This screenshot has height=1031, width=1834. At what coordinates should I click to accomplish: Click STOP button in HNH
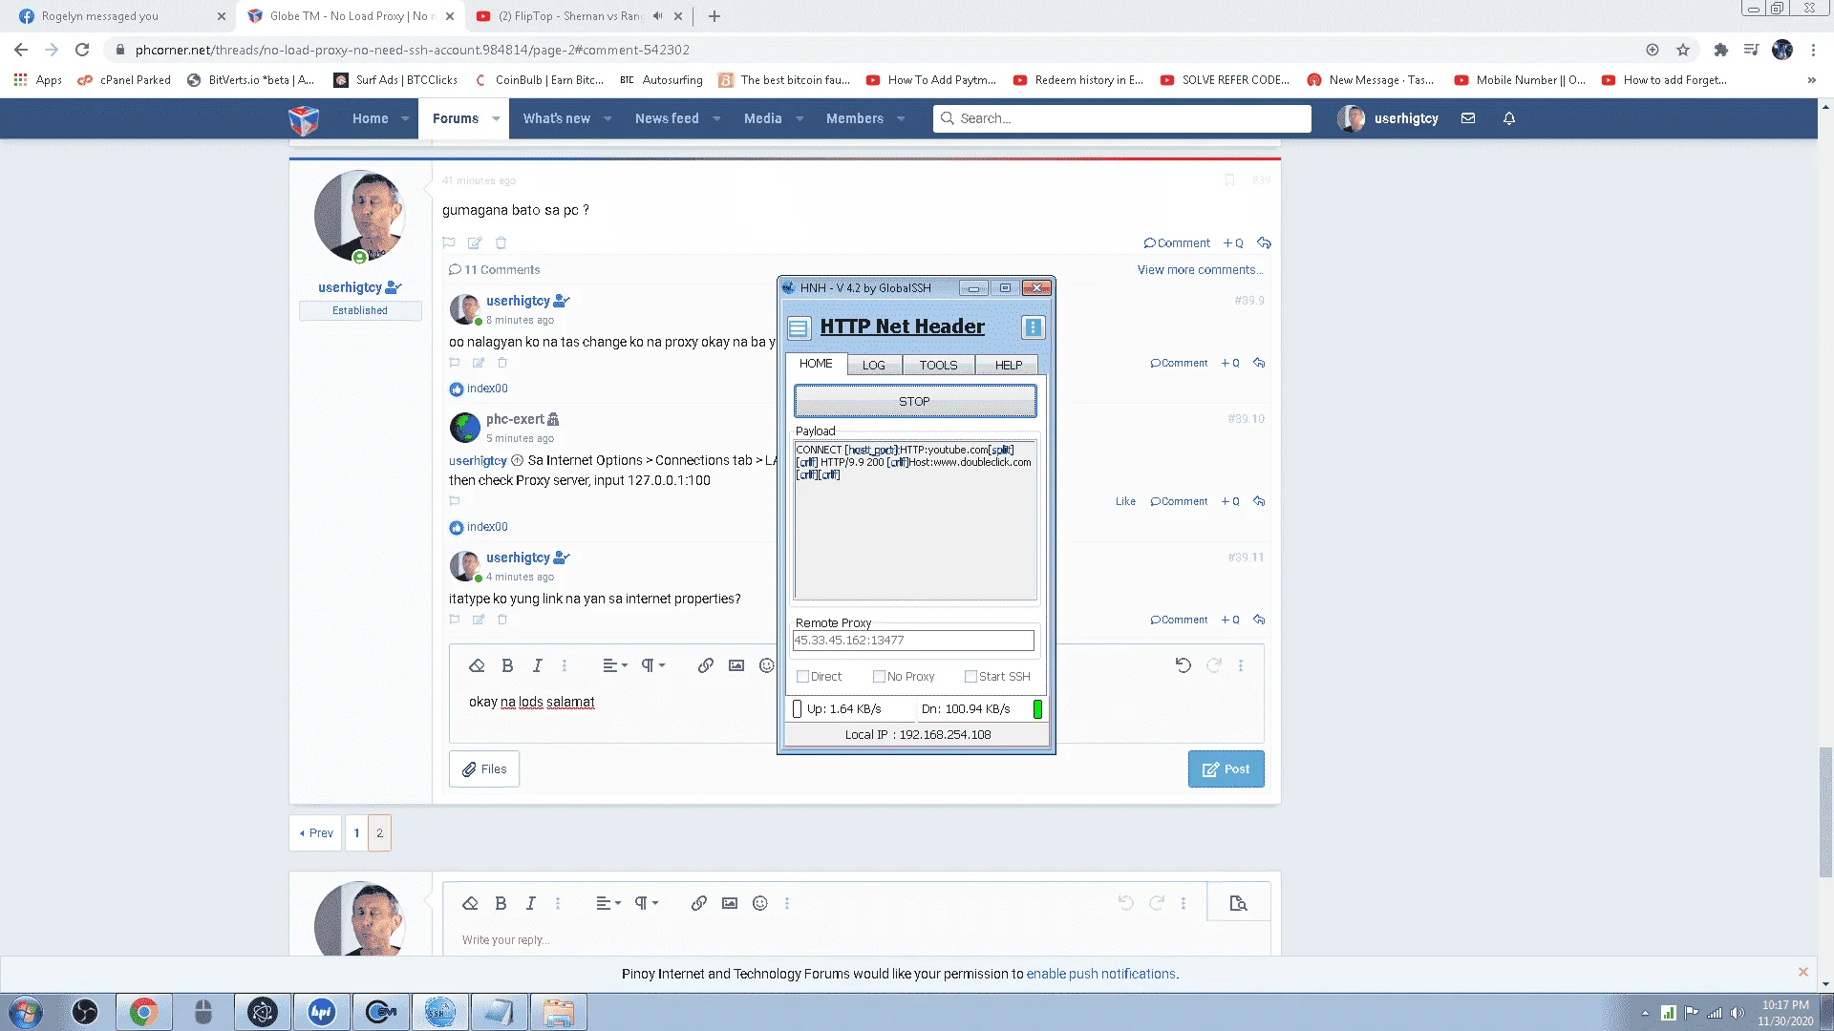pos(914,402)
